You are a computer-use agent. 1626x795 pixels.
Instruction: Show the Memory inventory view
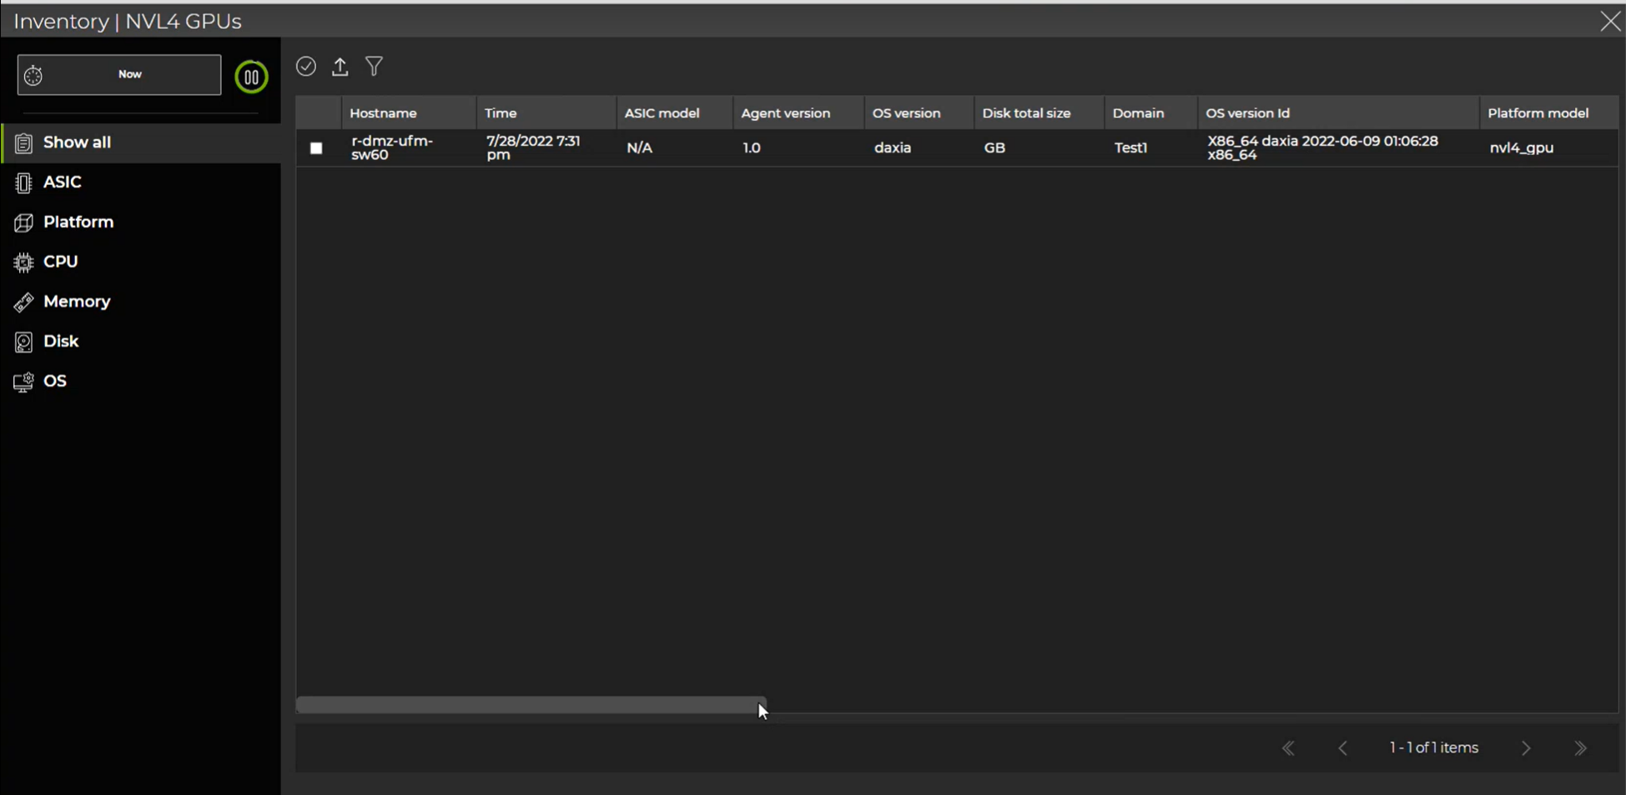tap(76, 302)
